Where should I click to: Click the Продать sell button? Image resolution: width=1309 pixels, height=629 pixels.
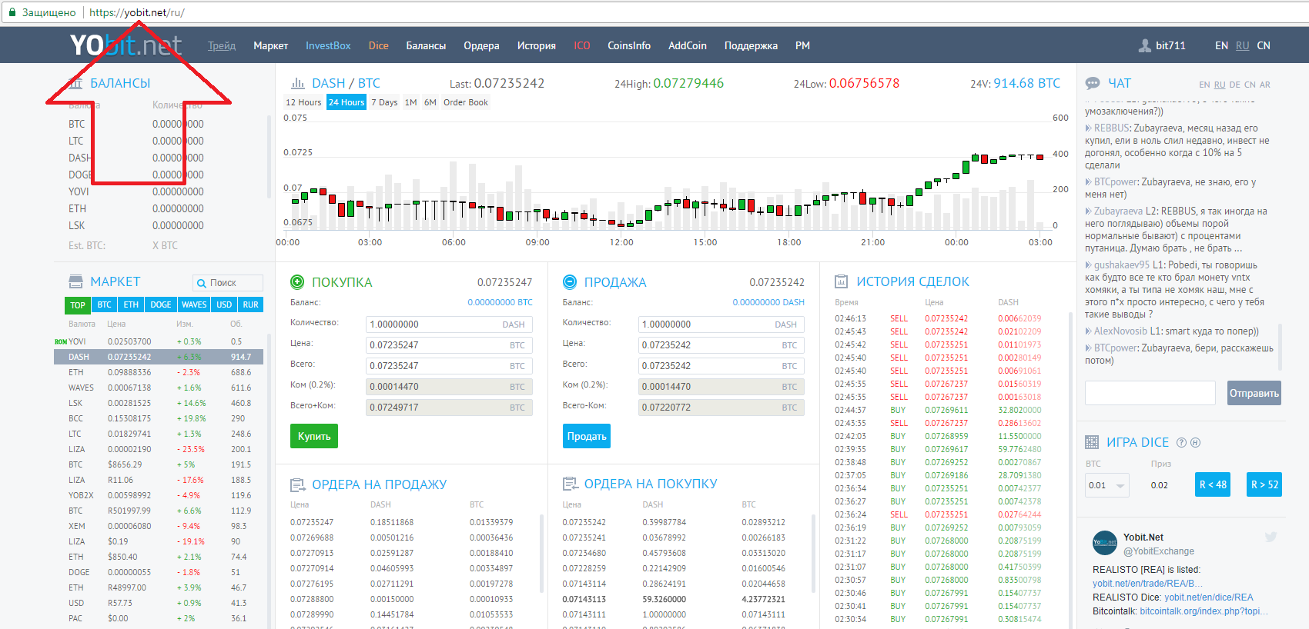[587, 436]
